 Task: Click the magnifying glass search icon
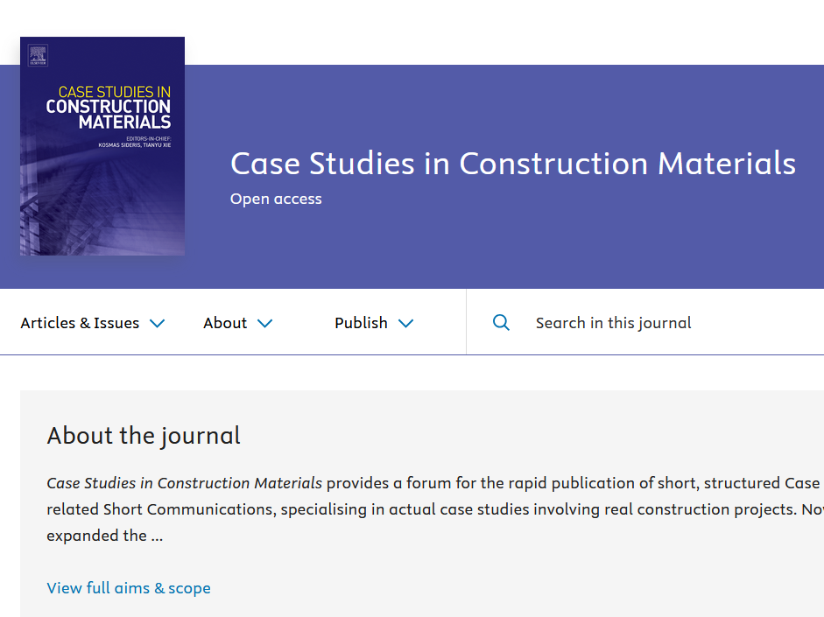point(501,323)
